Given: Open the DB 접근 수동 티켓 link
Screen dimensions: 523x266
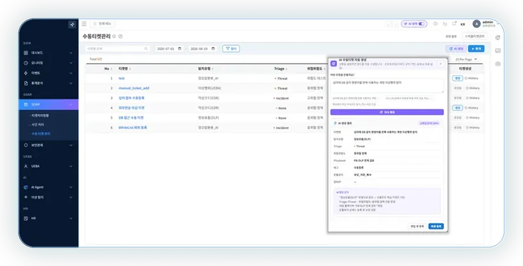Looking at the screenshot, I should 131,118.
